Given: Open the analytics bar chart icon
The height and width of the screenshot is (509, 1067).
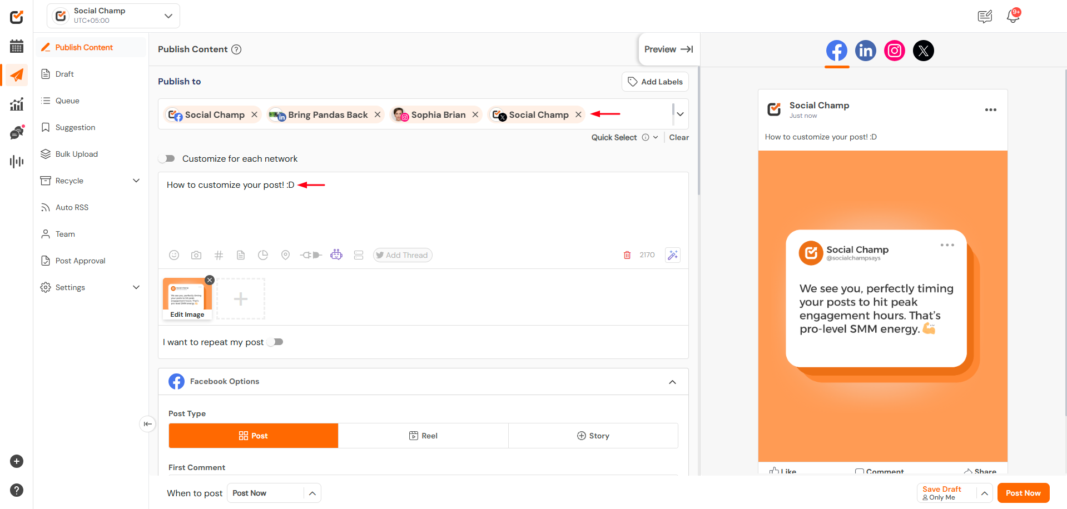Looking at the screenshot, I should [x=17, y=104].
